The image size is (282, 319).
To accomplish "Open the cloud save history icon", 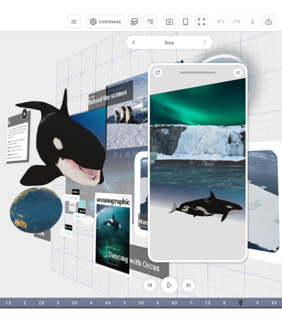I will pyautogui.click(x=269, y=22).
